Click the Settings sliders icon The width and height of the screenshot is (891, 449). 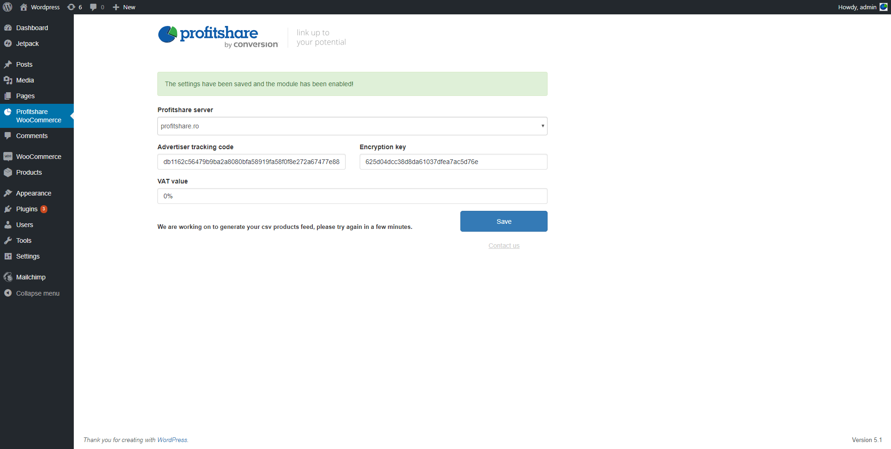pos(8,256)
